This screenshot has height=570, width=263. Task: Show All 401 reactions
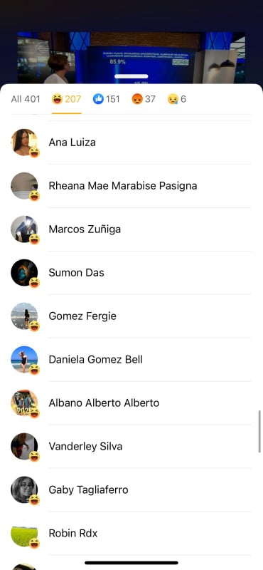point(26,99)
